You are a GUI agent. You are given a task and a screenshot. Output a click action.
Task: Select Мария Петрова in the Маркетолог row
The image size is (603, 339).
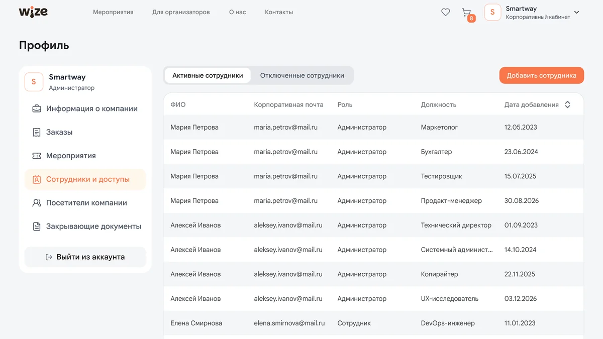(194, 127)
